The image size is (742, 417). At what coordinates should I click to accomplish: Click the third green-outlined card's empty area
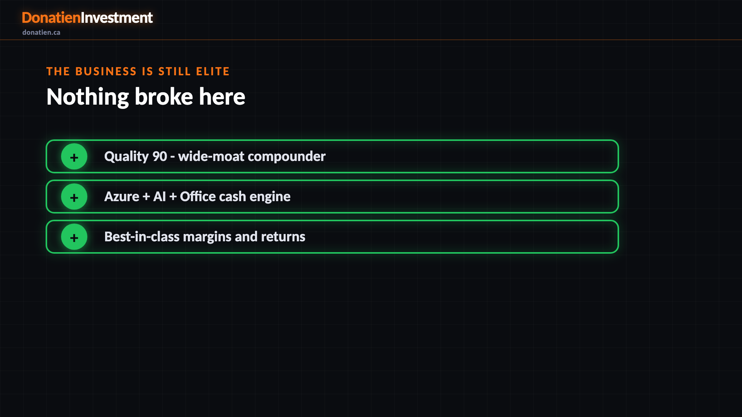tap(462, 237)
